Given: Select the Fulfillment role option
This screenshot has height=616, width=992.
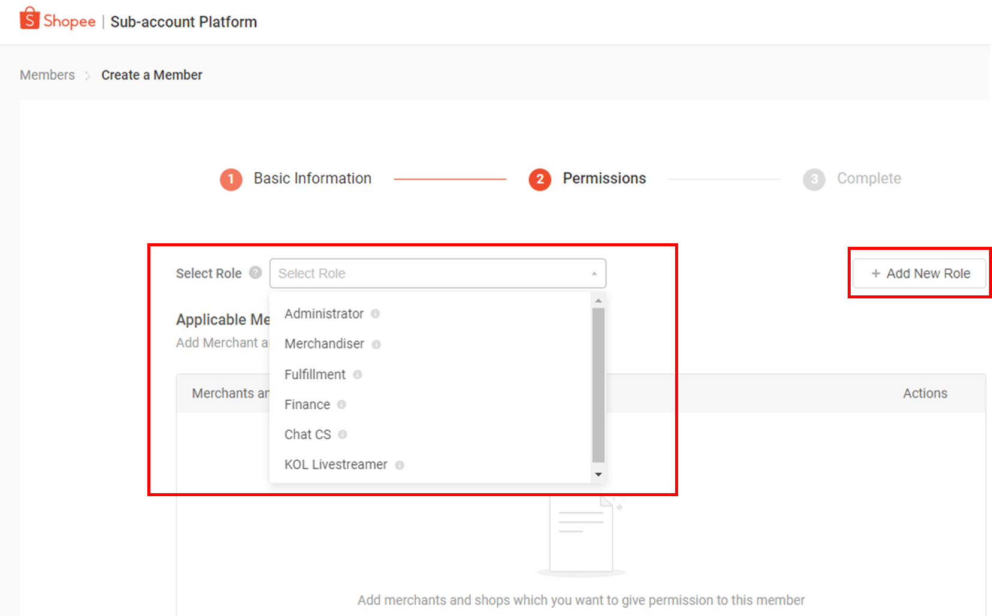Looking at the screenshot, I should click(x=314, y=375).
